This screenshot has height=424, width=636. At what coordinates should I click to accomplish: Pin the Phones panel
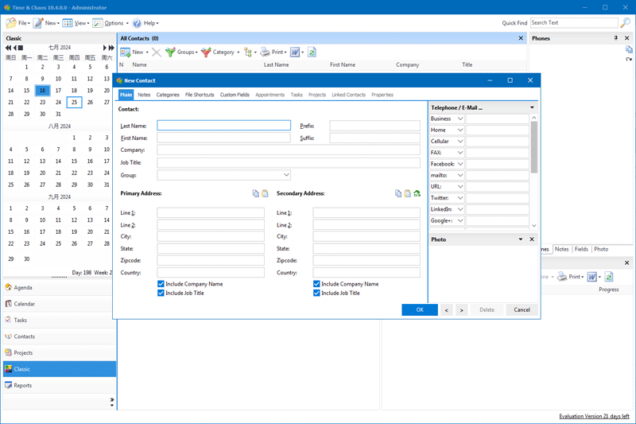click(x=615, y=37)
